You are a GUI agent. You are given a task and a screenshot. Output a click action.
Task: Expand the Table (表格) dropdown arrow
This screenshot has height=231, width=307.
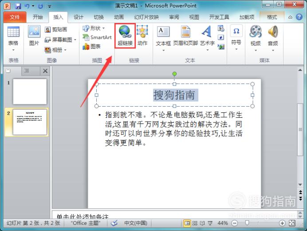tap(13, 50)
